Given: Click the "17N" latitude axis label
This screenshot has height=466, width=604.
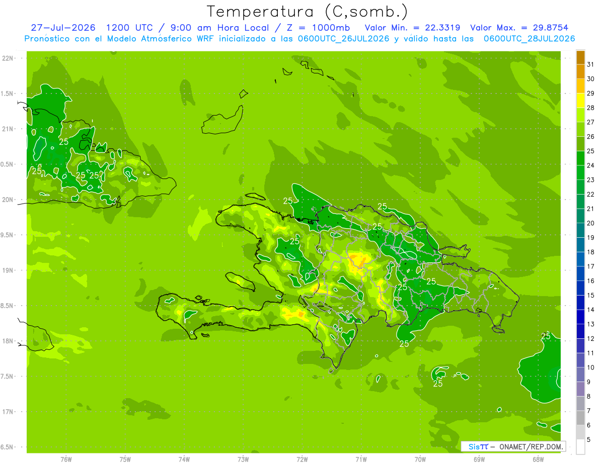Looking at the screenshot, I should click(x=8, y=412).
